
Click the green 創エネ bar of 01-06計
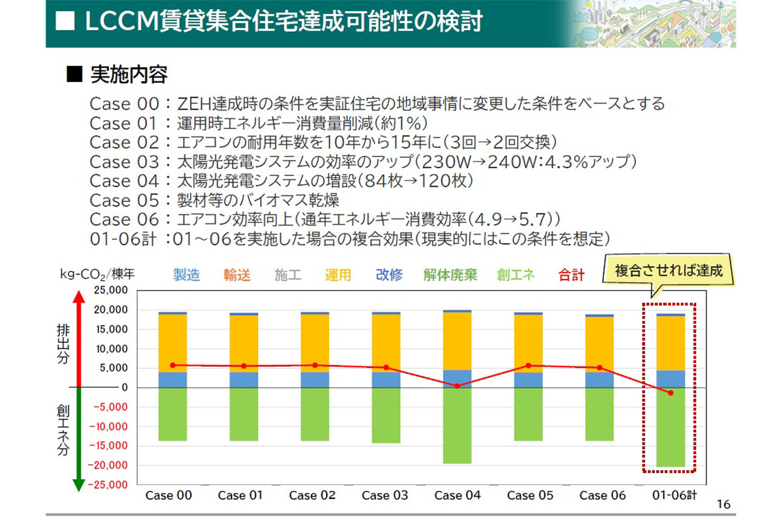pos(671,427)
